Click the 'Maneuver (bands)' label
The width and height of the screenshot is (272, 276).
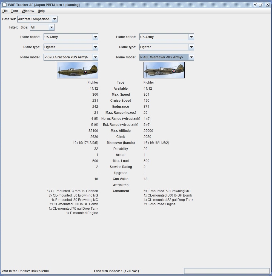pyautogui.click(x=121, y=143)
